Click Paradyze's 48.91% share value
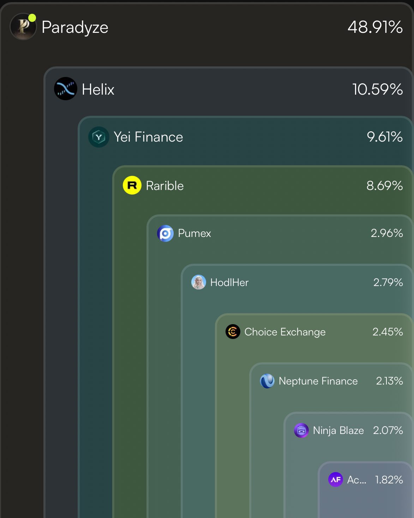The width and height of the screenshot is (414, 518). (375, 27)
